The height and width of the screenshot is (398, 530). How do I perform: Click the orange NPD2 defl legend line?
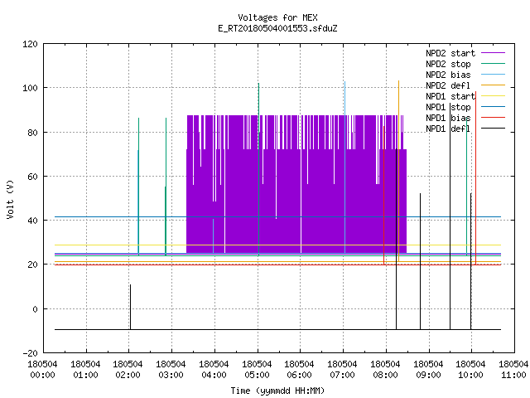(493, 85)
